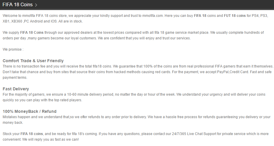Viewport: 274px width, 146px height.
Task: Click the "XB1, XB360 ,PC Android and IOS" platforms text
Action: 30,21
